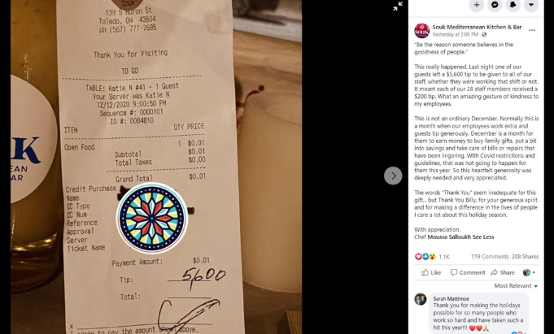
Task: Expand the account dropdown arrow
Action: 531,5
